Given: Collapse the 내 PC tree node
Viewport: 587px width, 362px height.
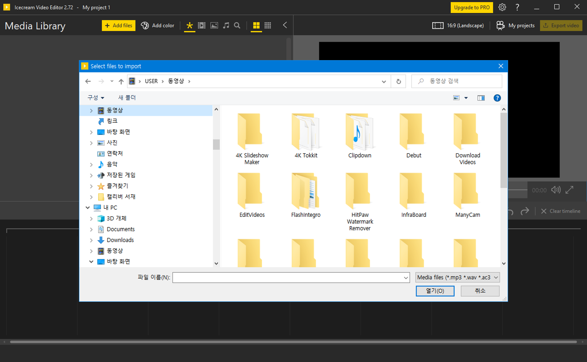Looking at the screenshot, I should 87,207.
